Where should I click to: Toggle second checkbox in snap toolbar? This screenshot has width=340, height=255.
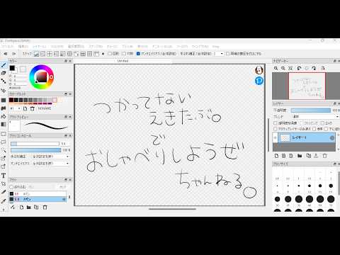[x=124, y=54]
